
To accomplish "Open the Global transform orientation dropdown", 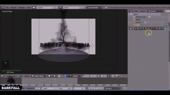I will [77, 76].
